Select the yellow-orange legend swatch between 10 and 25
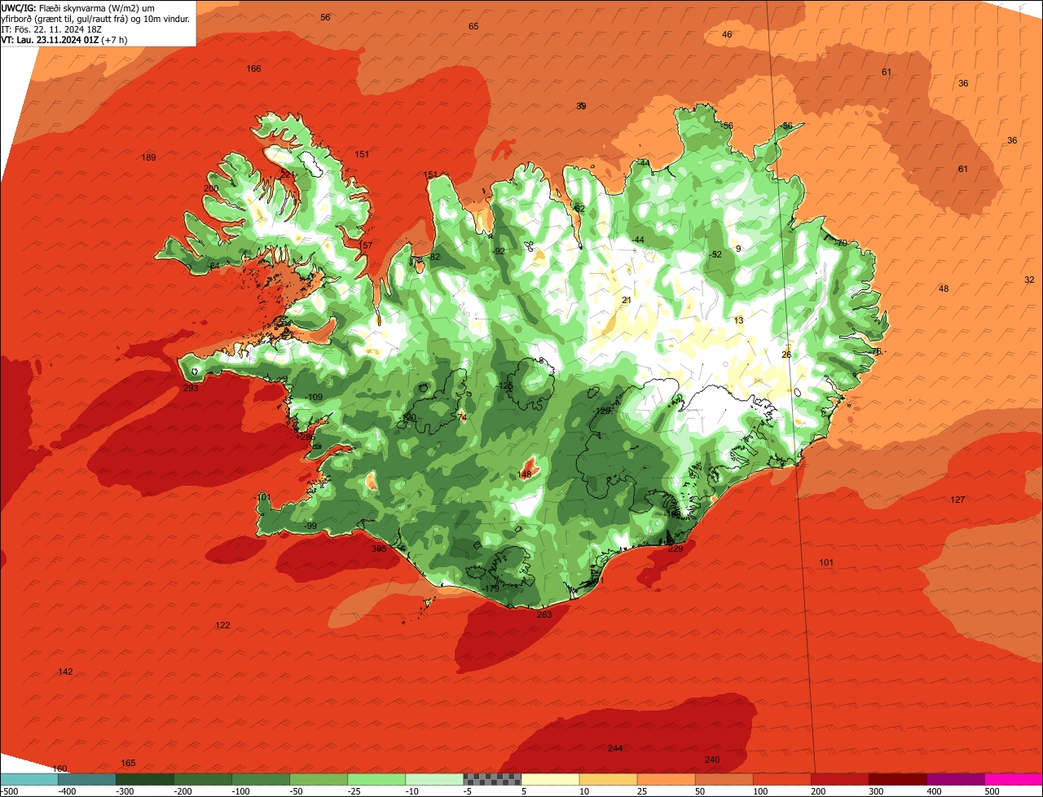Image resolution: width=1043 pixels, height=797 pixels. click(x=607, y=779)
